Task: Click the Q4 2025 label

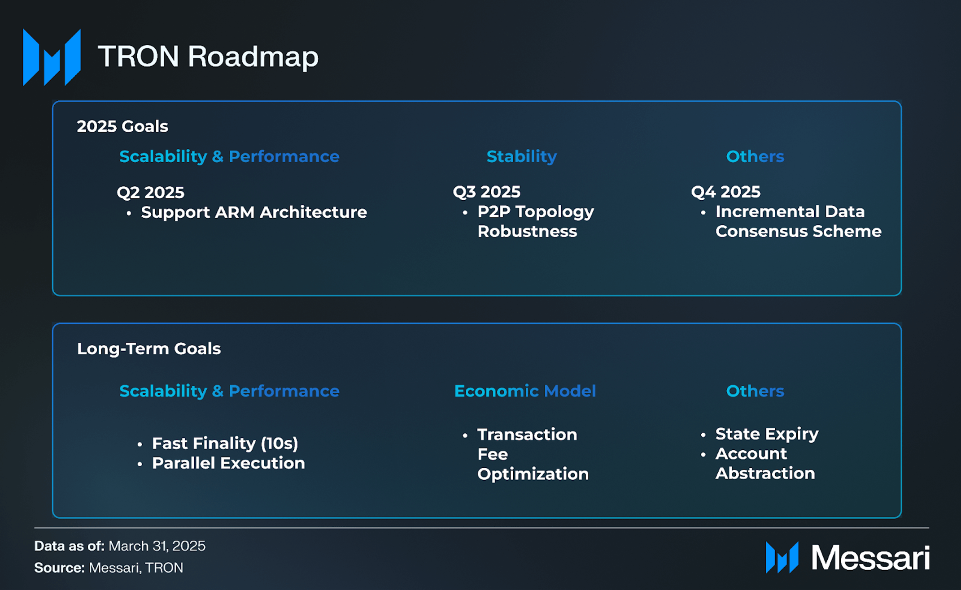Action: coord(726,192)
